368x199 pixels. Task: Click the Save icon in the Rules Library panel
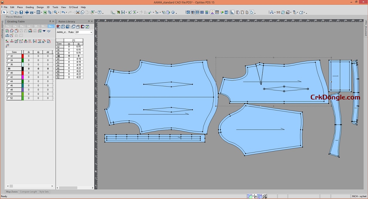click(67, 27)
